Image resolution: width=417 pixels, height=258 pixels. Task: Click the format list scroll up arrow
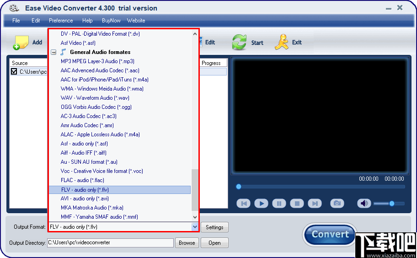point(195,34)
